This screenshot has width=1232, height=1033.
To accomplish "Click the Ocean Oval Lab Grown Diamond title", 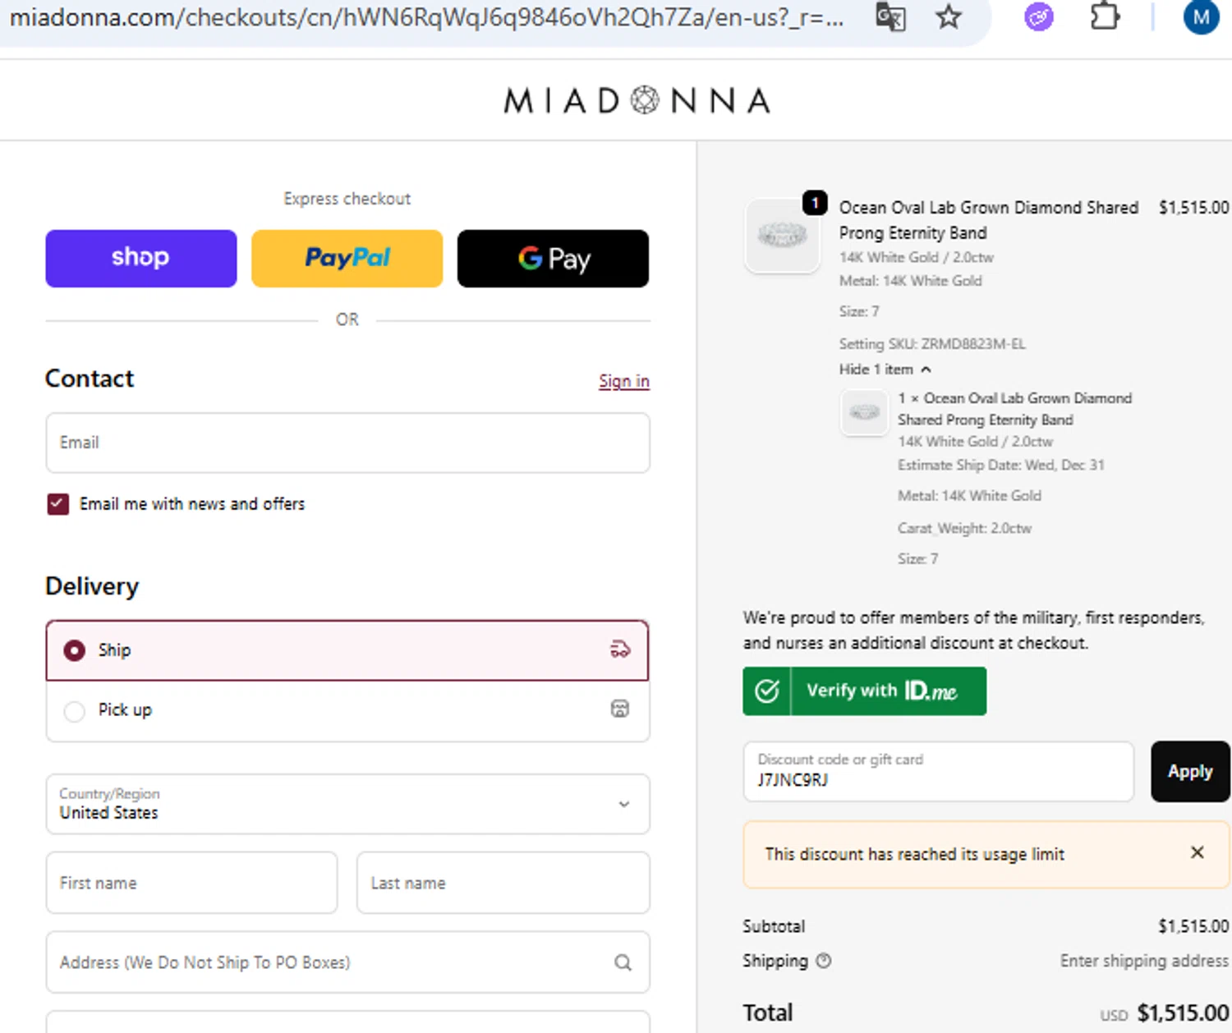I will 989,220.
